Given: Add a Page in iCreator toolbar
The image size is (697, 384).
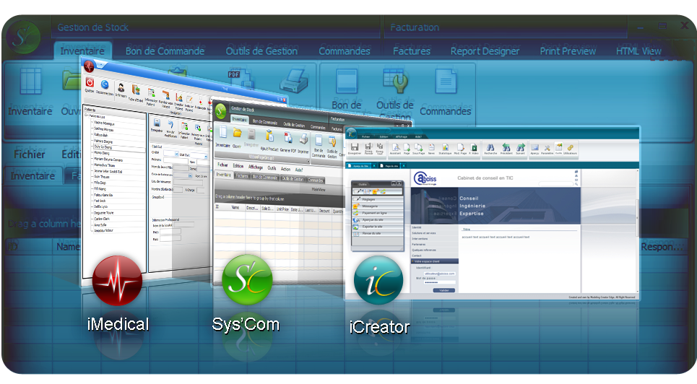Looking at the screenshot, I should [407, 147].
